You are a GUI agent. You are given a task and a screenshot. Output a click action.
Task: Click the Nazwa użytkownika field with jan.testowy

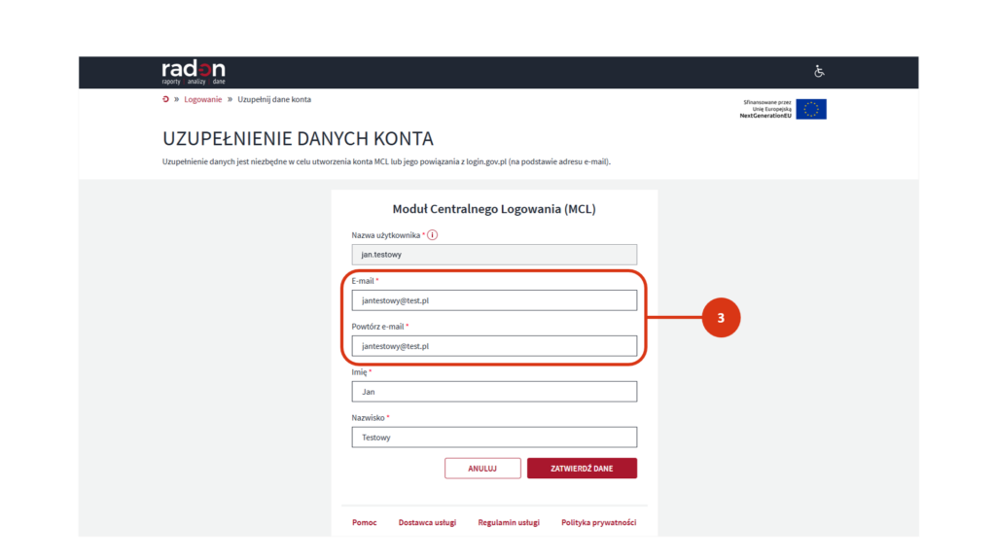point(494,255)
